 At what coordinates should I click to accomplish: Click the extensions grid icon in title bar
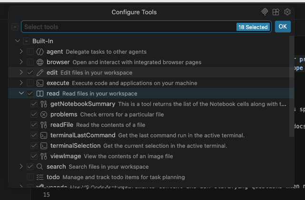click(276, 12)
